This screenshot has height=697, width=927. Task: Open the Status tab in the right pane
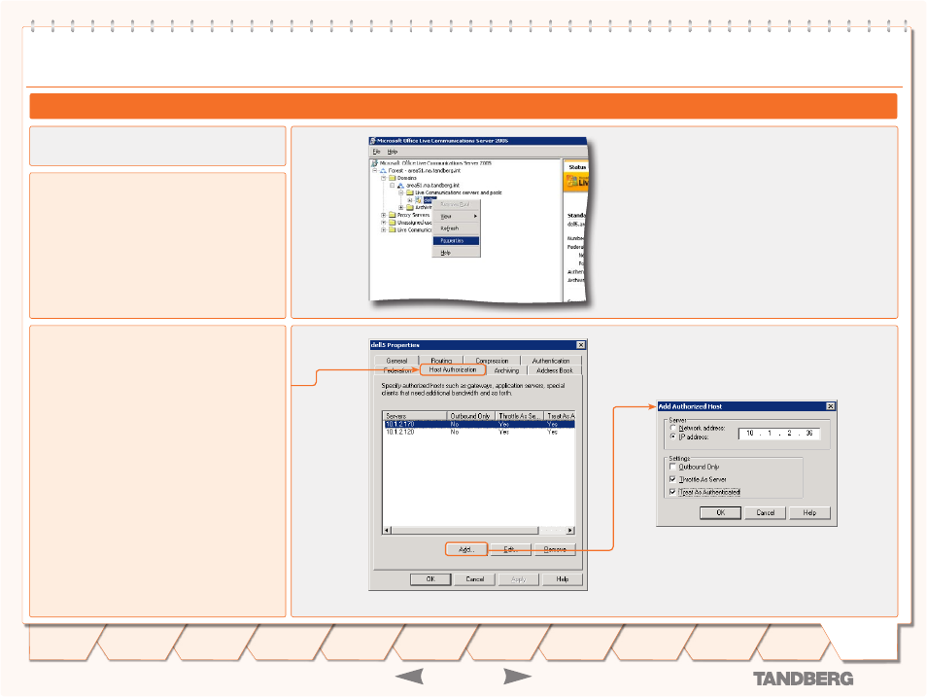[576, 167]
